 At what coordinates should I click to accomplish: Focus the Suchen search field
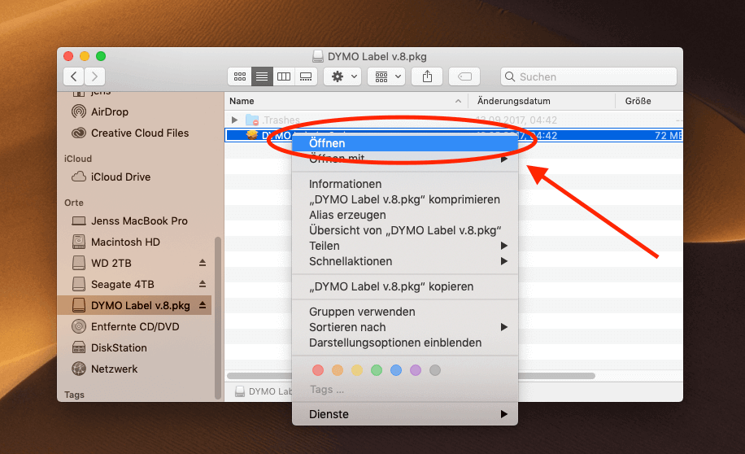coord(588,76)
